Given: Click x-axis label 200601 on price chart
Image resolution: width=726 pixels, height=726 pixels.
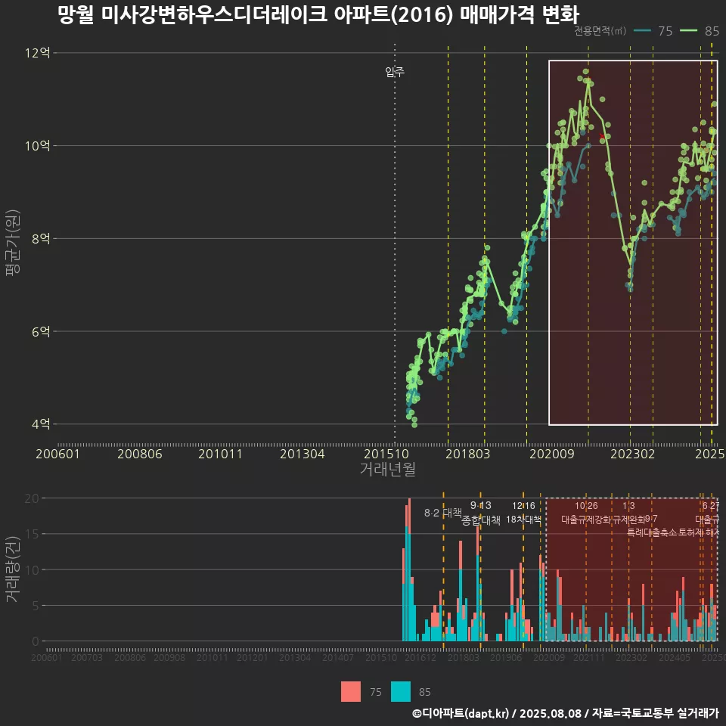Looking at the screenshot, I should [x=58, y=454].
